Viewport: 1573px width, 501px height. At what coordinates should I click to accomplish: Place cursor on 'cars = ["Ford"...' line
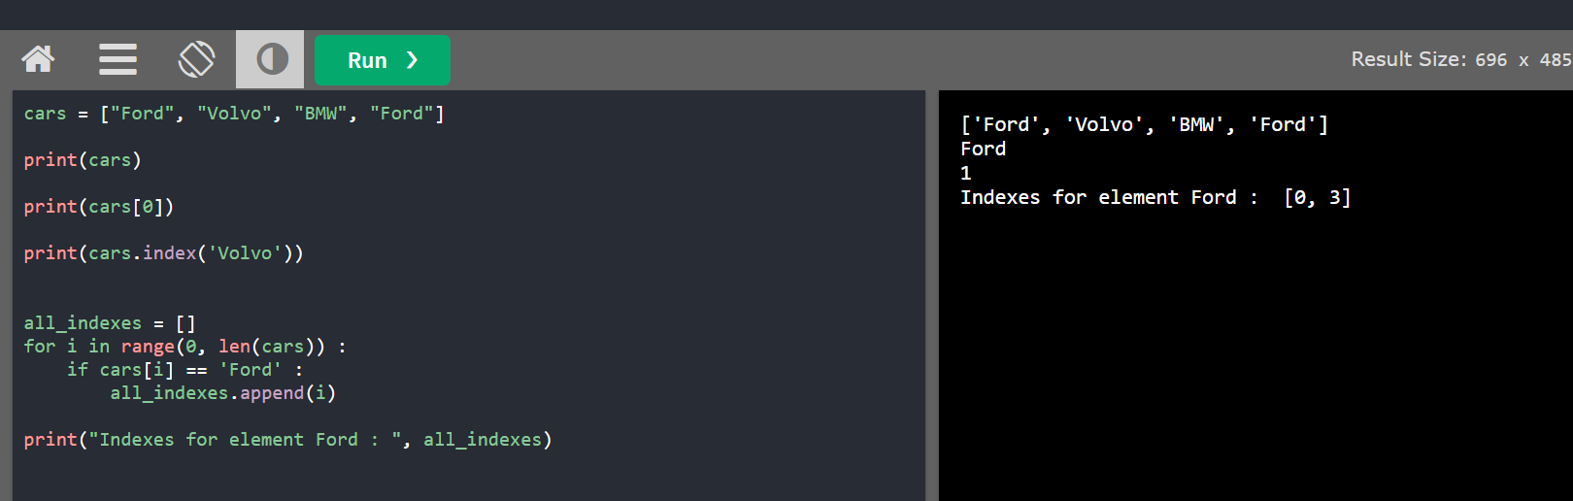(234, 114)
